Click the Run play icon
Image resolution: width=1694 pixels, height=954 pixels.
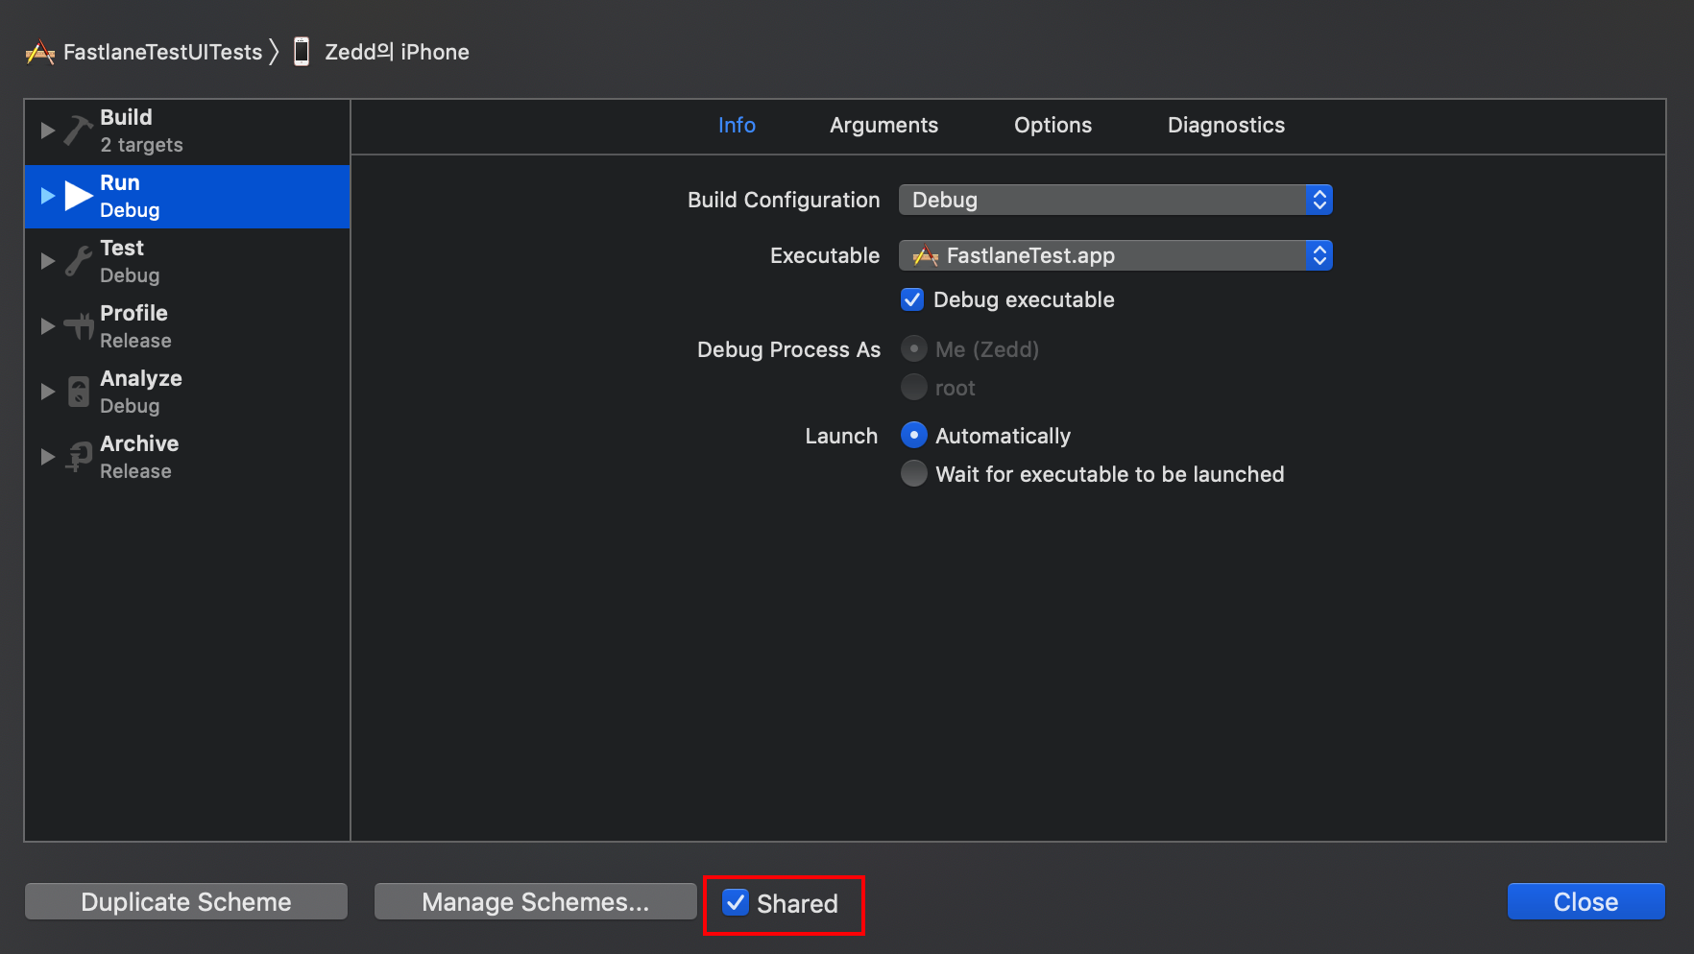point(78,196)
